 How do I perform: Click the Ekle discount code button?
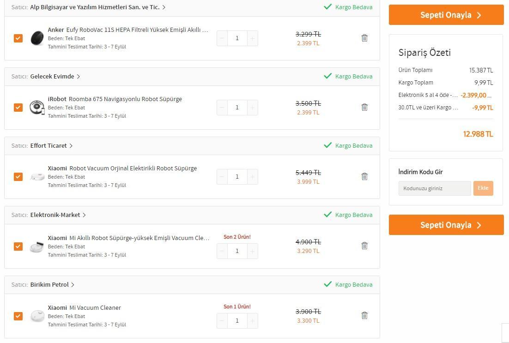(483, 188)
